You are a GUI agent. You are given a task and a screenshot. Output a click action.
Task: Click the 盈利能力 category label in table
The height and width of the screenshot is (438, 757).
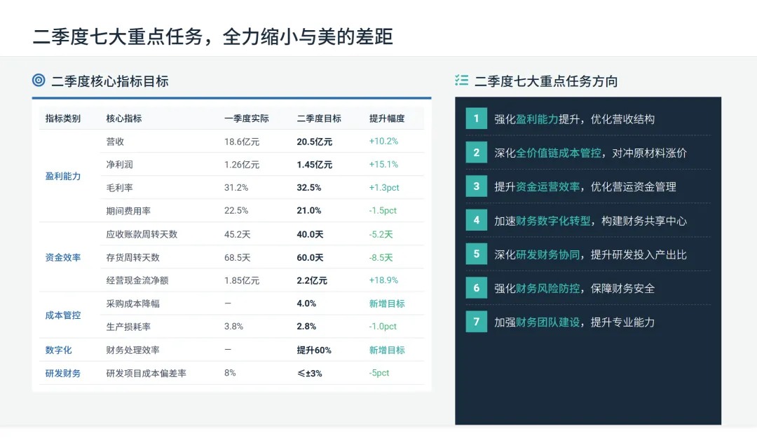click(63, 177)
